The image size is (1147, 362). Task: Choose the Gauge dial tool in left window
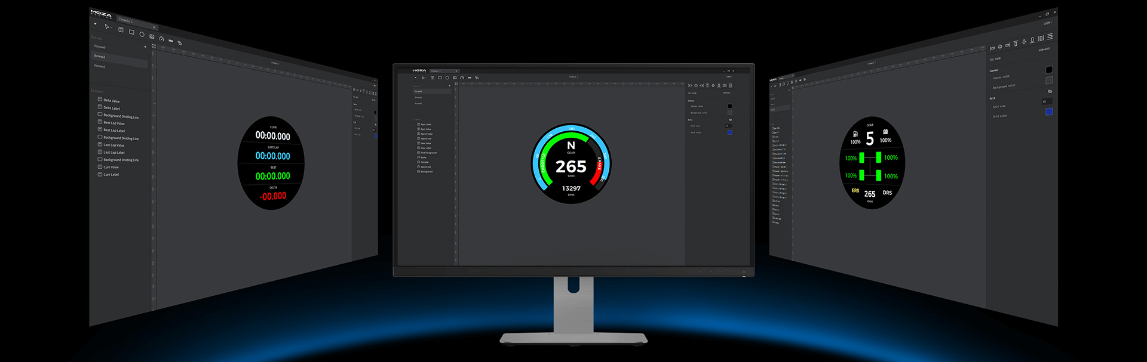(161, 39)
